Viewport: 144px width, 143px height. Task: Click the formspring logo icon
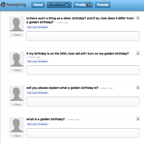3,5
